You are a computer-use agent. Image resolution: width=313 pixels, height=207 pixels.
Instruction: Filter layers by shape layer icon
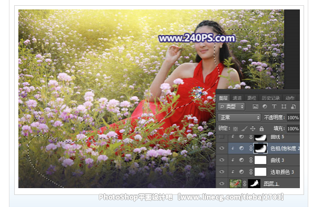284,106
